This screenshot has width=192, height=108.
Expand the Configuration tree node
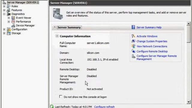4,29
